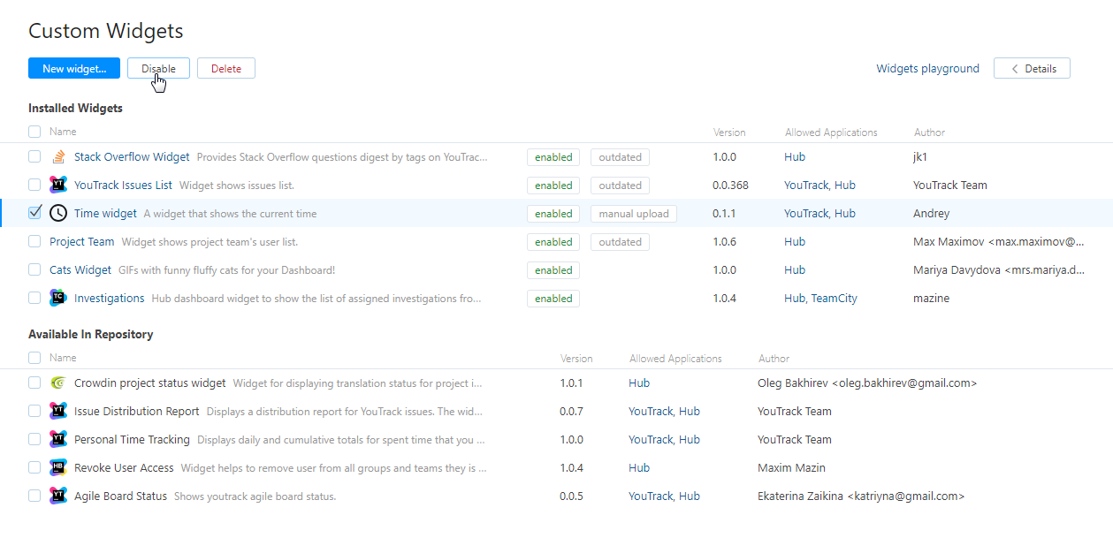Screen dimensions: 1113x538
Task: Uncheck the Time widget checkbox
Action: [x=34, y=213]
